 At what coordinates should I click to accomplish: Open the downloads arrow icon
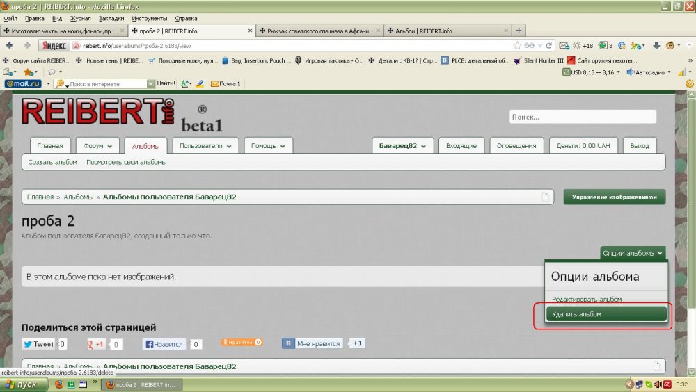click(x=656, y=46)
